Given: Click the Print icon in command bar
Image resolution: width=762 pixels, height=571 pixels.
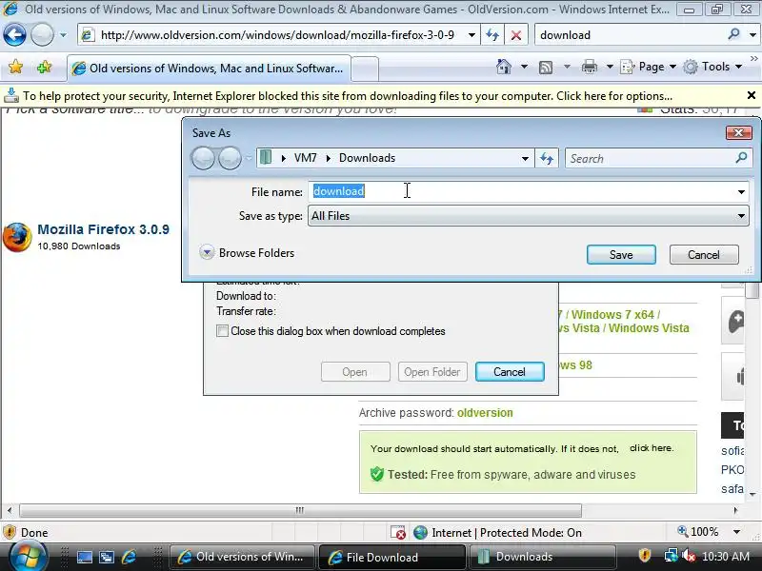Looking at the screenshot, I should click(x=590, y=67).
